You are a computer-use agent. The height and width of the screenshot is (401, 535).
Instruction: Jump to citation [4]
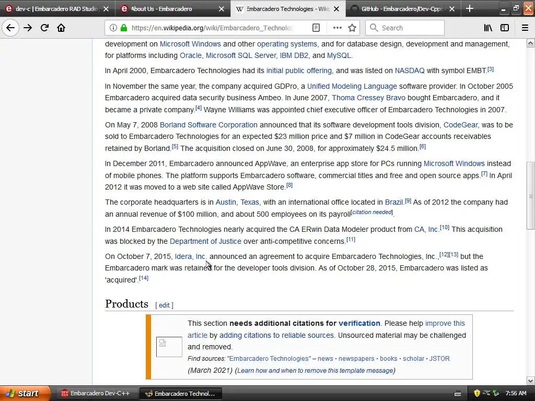click(198, 108)
